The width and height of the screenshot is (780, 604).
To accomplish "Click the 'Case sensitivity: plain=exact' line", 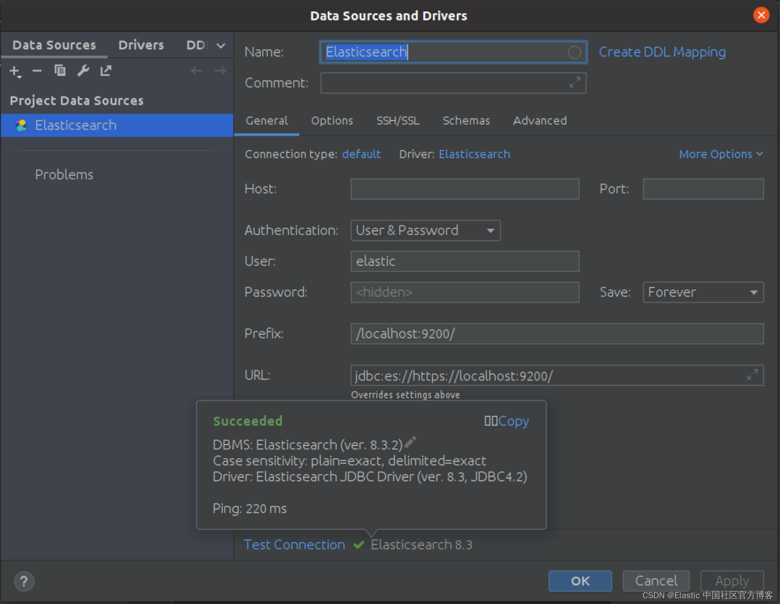I will click(349, 461).
